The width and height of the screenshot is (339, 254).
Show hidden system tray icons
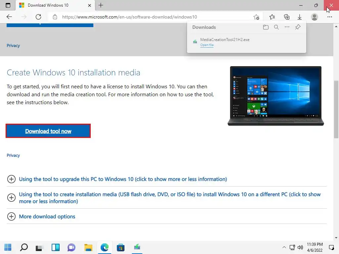[x=284, y=247]
